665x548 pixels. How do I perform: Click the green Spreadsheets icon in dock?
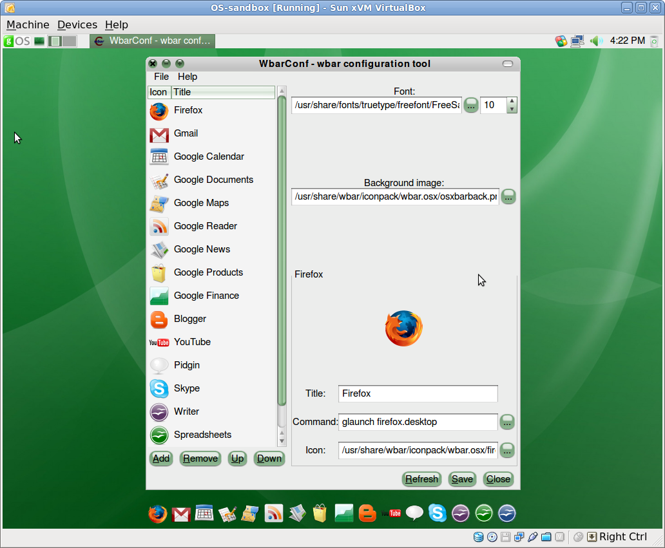pos(484,514)
